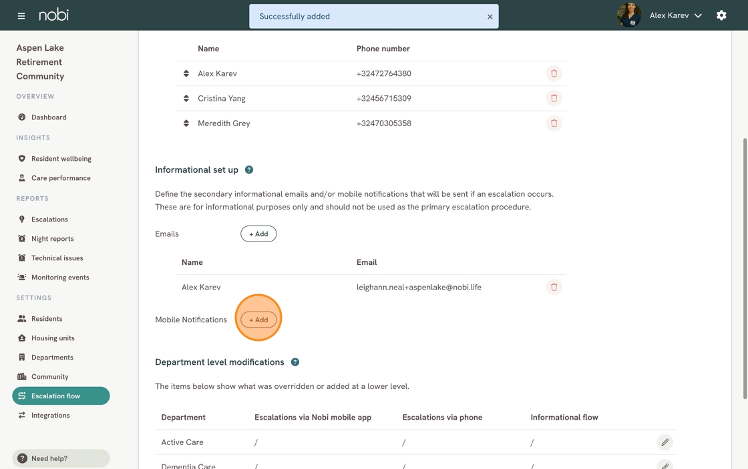The height and width of the screenshot is (469, 748).
Task: Select phone number +32470305358
Action: pyautogui.click(x=383, y=123)
